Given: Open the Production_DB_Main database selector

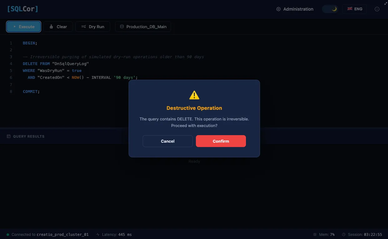Looking at the screenshot, I should (143, 27).
